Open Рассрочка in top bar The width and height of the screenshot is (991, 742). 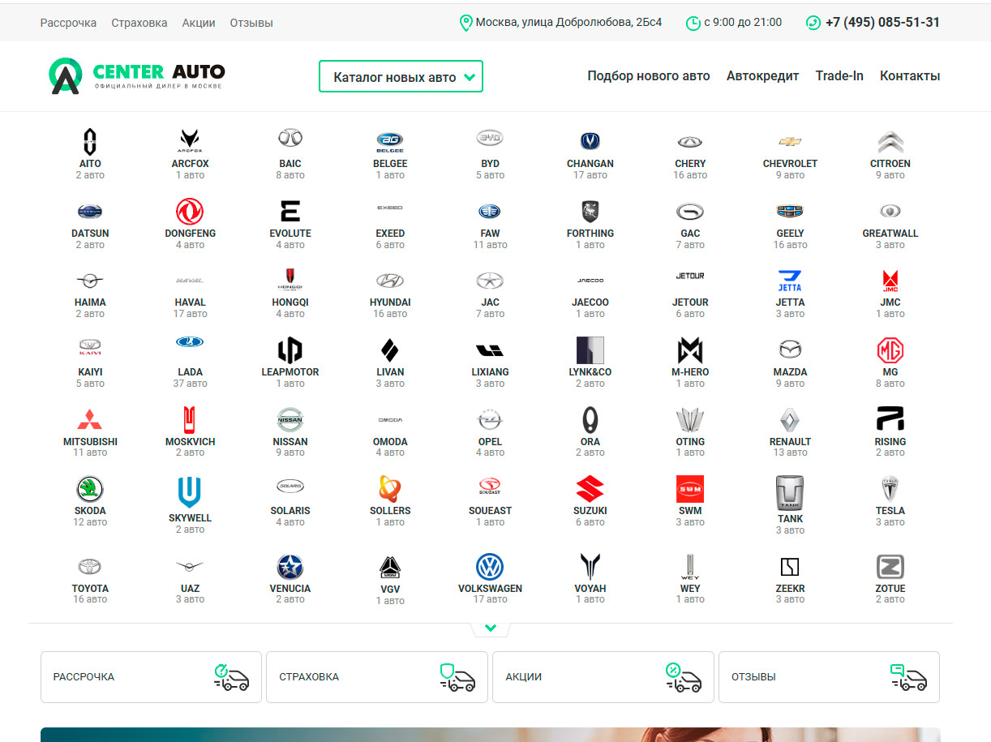coord(68,23)
